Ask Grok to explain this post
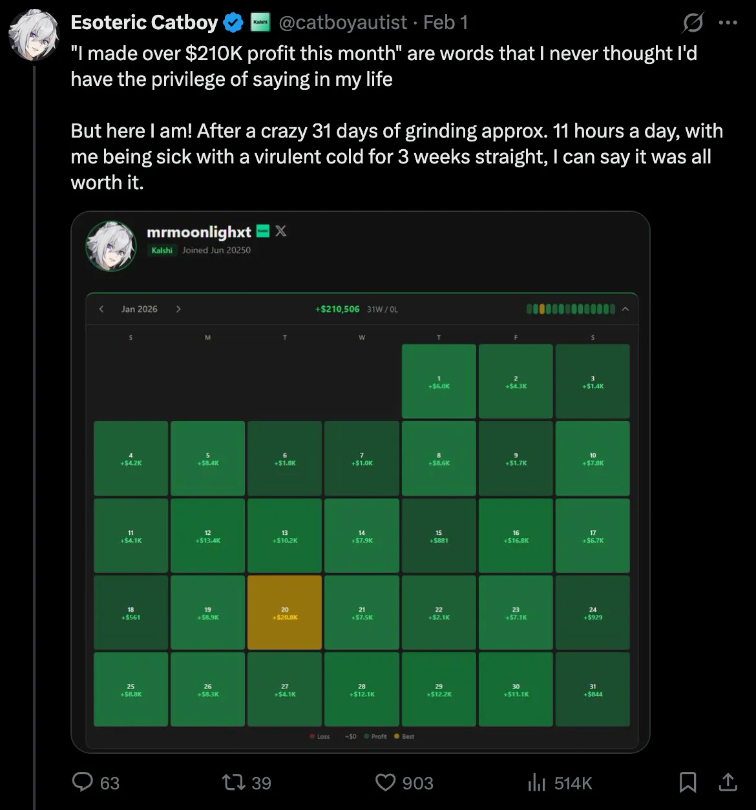The width and height of the screenshot is (756, 810). [x=692, y=22]
